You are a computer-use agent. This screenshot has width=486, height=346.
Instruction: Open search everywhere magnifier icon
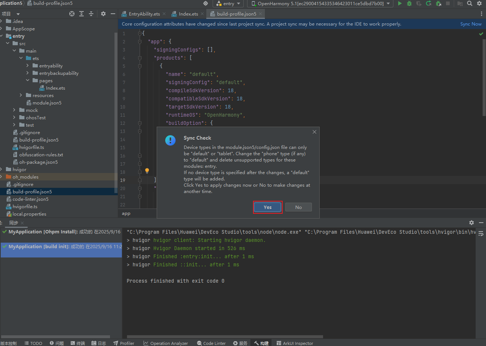pyautogui.click(x=470, y=3)
